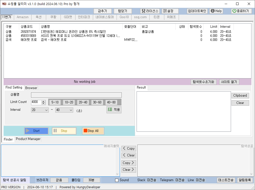Choose the 10~20 interval preset
The width and height of the screenshot is (255, 190).
coord(69,102)
